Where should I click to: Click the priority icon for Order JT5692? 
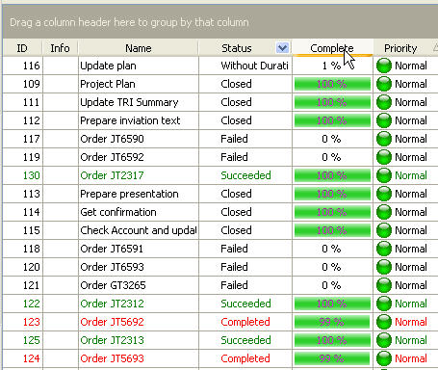[384, 322]
